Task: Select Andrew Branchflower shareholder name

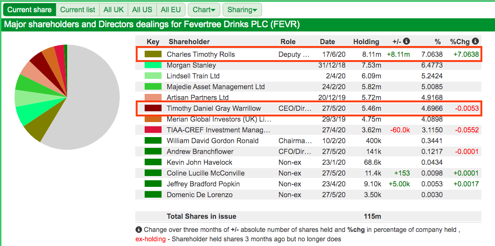Action: tap(200, 152)
